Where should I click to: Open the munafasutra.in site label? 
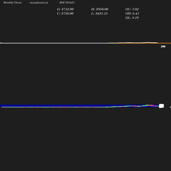pyautogui.click(x=39, y=2)
